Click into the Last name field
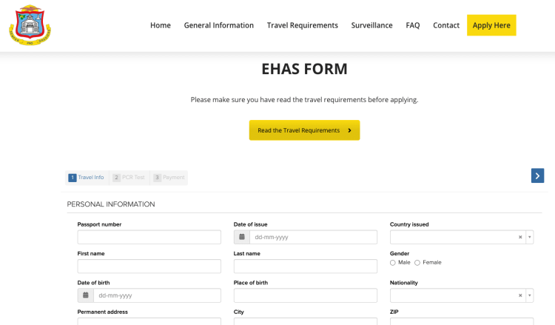The image size is (555, 325). coord(305,267)
